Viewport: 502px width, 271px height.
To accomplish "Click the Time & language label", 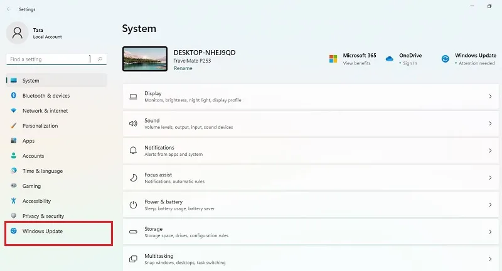I will click(43, 171).
